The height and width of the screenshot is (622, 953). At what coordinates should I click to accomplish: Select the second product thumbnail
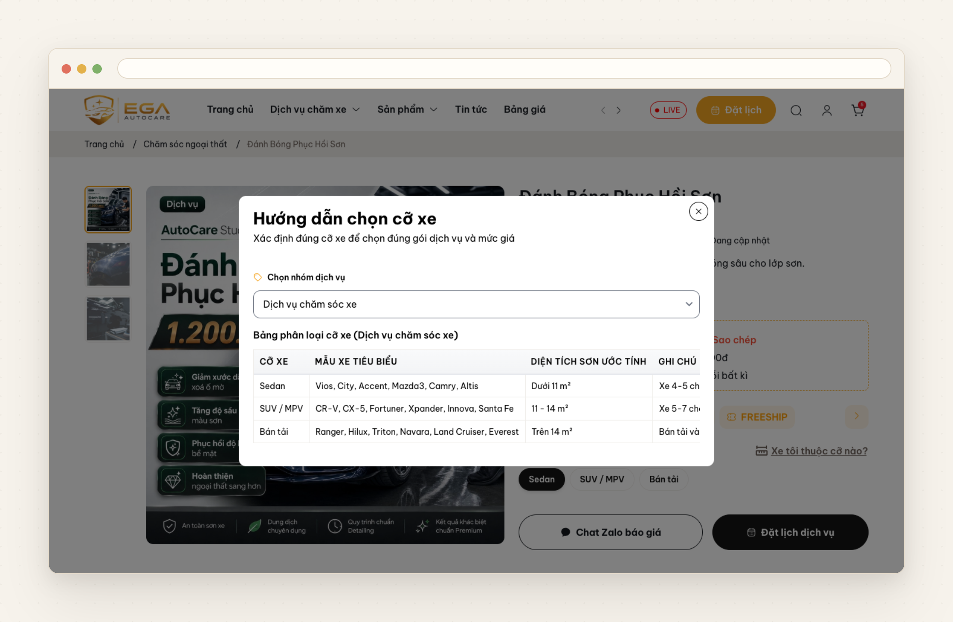(108, 264)
